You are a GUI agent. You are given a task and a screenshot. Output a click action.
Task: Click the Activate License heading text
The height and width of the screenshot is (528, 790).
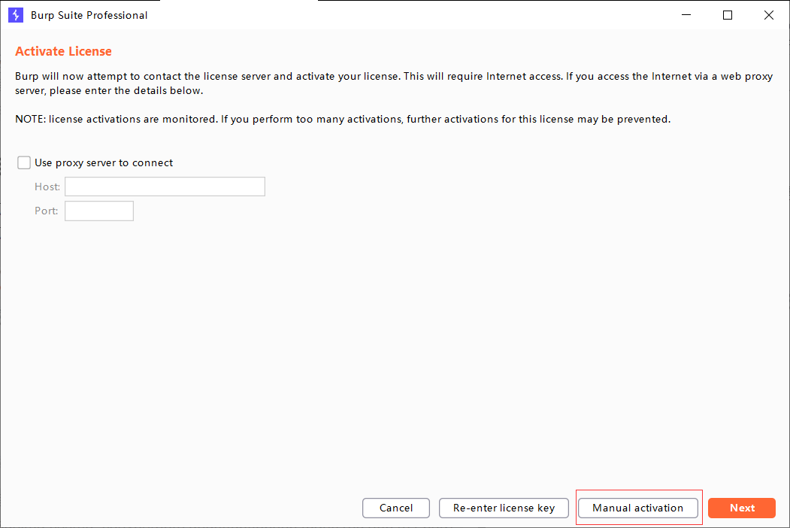point(63,51)
